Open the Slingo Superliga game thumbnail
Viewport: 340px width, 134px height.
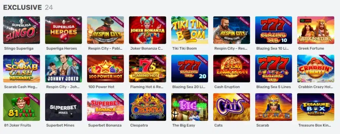click(22, 30)
